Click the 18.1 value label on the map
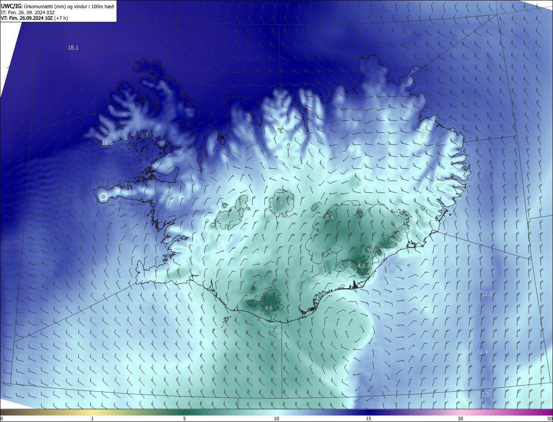The width and height of the screenshot is (553, 422). [x=73, y=48]
